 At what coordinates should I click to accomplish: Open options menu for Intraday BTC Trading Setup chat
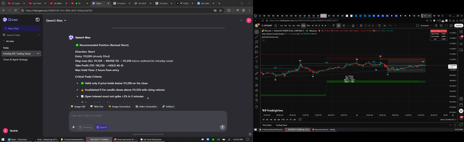click(38, 53)
